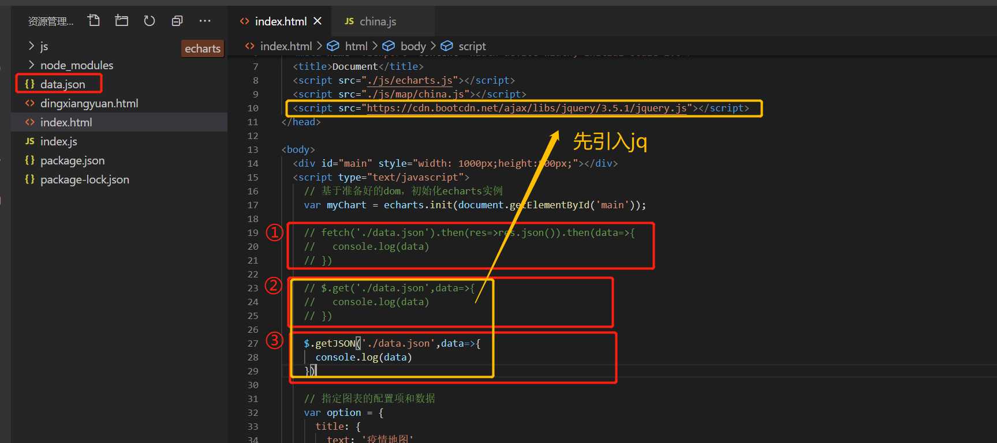Click the New Folder icon in explorer header
The height and width of the screenshot is (443, 997).
click(121, 21)
